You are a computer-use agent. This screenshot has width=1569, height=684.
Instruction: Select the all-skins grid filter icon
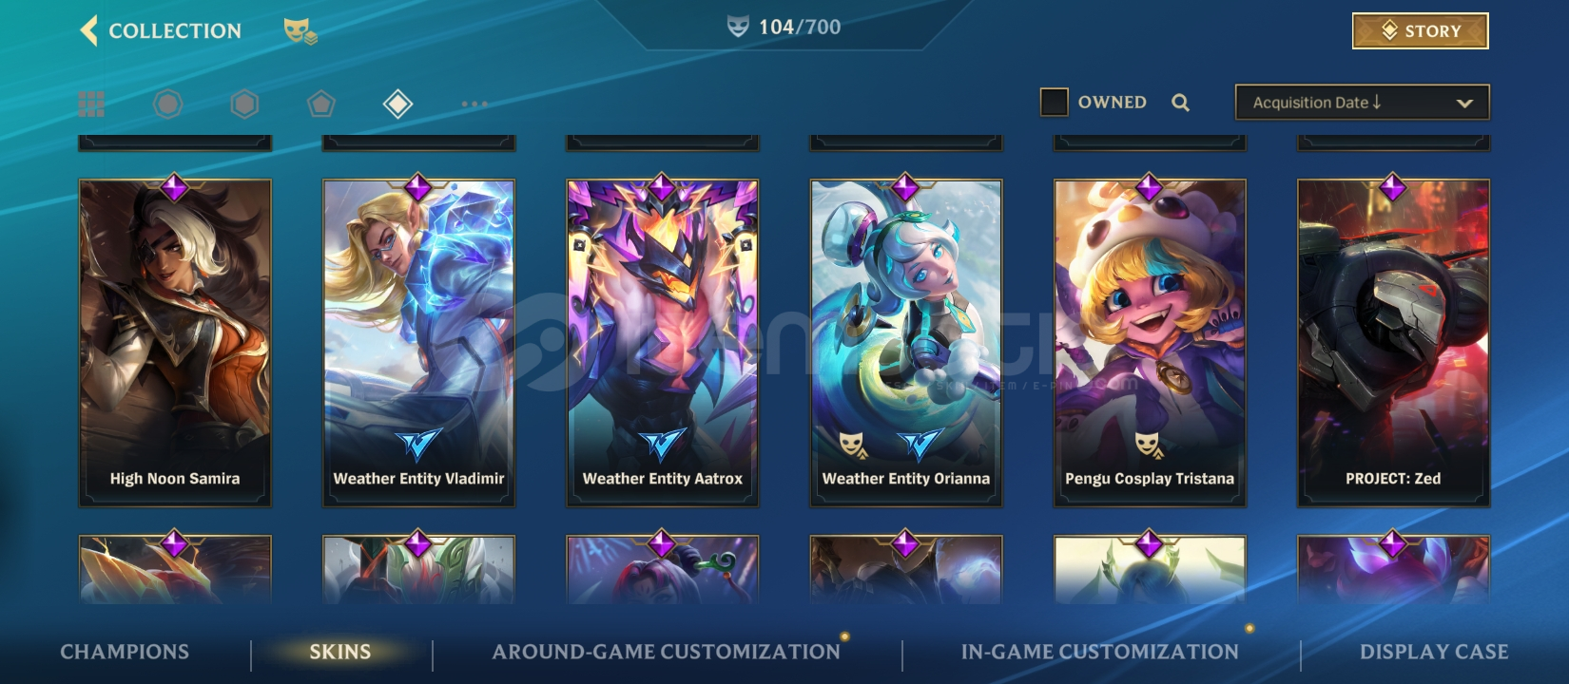pyautogui.click(x=91, y=104)
